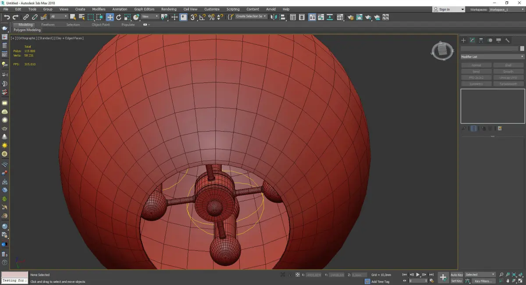
Task: Open the Curve Editor
Action: [x=320, y=17]
